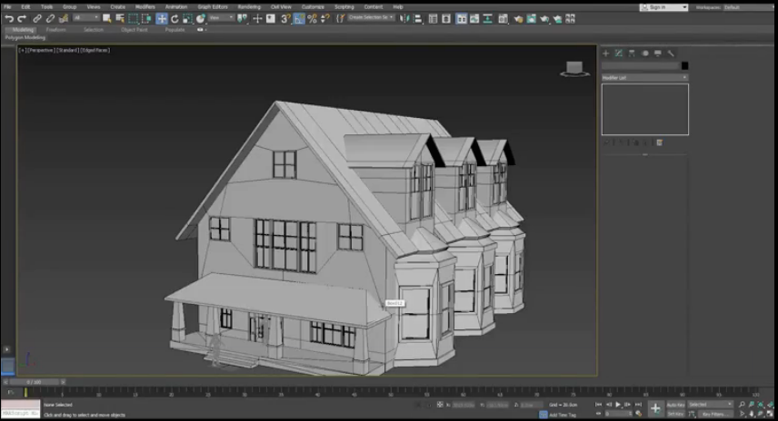
Task: Click the Key Filters button
Action: [714, 414]
